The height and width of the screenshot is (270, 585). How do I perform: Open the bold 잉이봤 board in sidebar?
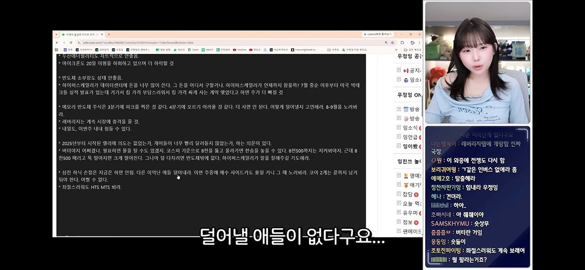point(410,146)
